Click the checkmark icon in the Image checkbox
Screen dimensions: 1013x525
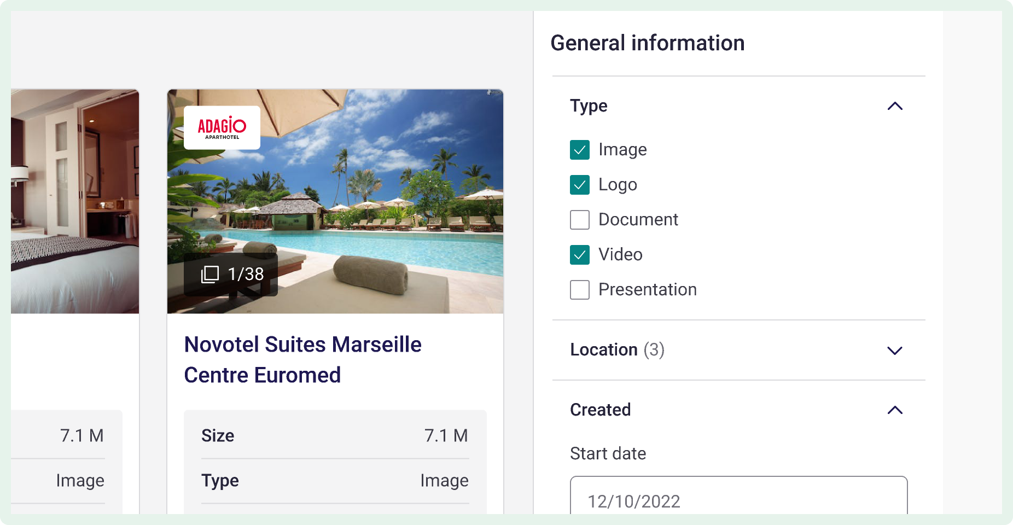point(579,150)
